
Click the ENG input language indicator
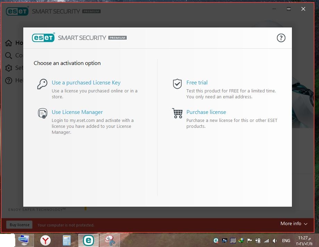(x=286, y=241)
